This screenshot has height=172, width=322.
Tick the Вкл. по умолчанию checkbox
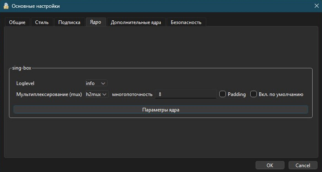(254, 94)
